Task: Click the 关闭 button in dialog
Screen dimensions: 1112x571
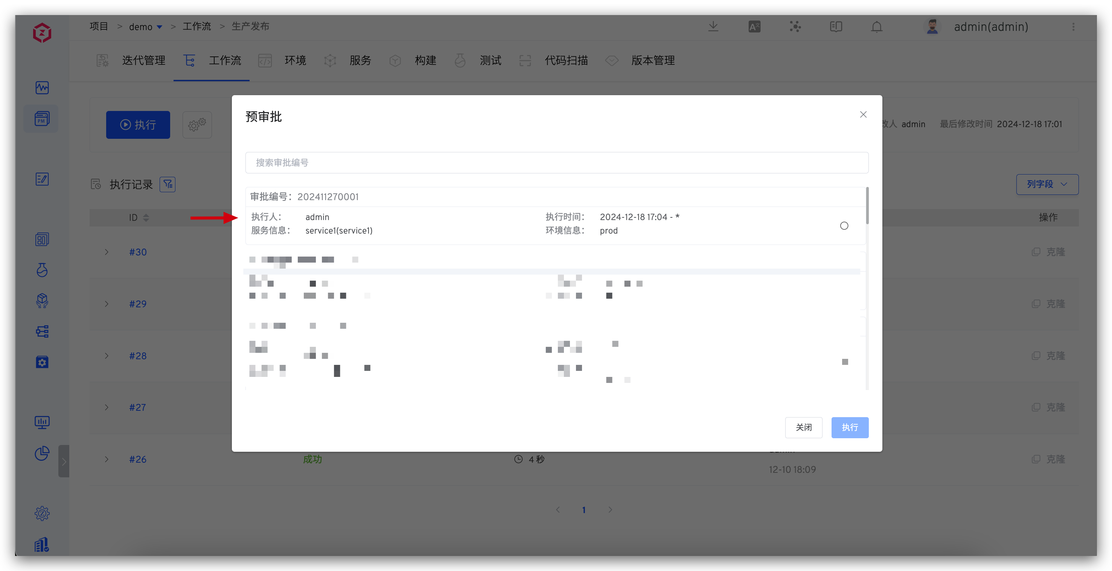Action: tap(803, 427)
